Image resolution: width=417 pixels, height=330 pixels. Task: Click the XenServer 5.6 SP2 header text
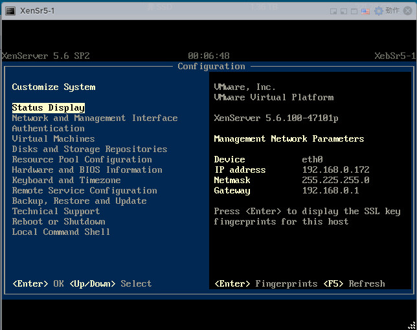point(46,56)
